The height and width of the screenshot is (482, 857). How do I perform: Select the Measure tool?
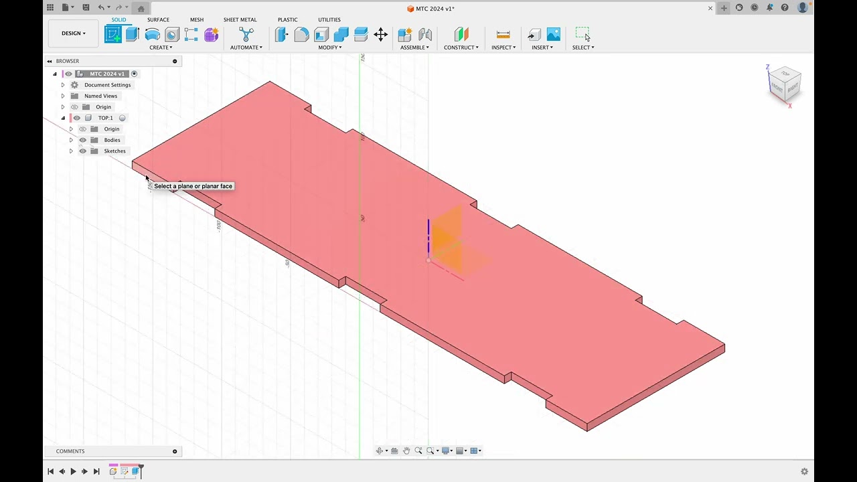[503, 35]
